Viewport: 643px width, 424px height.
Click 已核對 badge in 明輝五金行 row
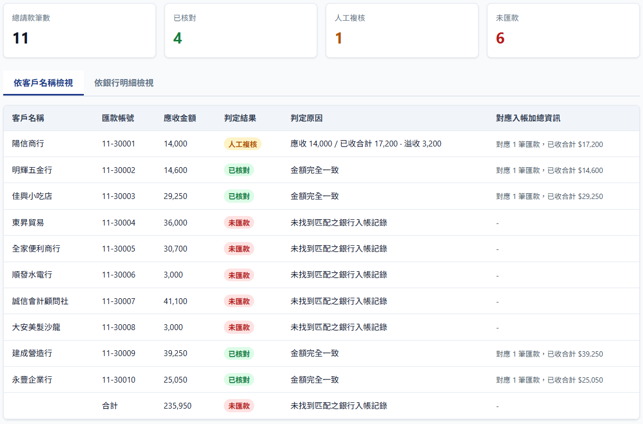tap(239, 170)
